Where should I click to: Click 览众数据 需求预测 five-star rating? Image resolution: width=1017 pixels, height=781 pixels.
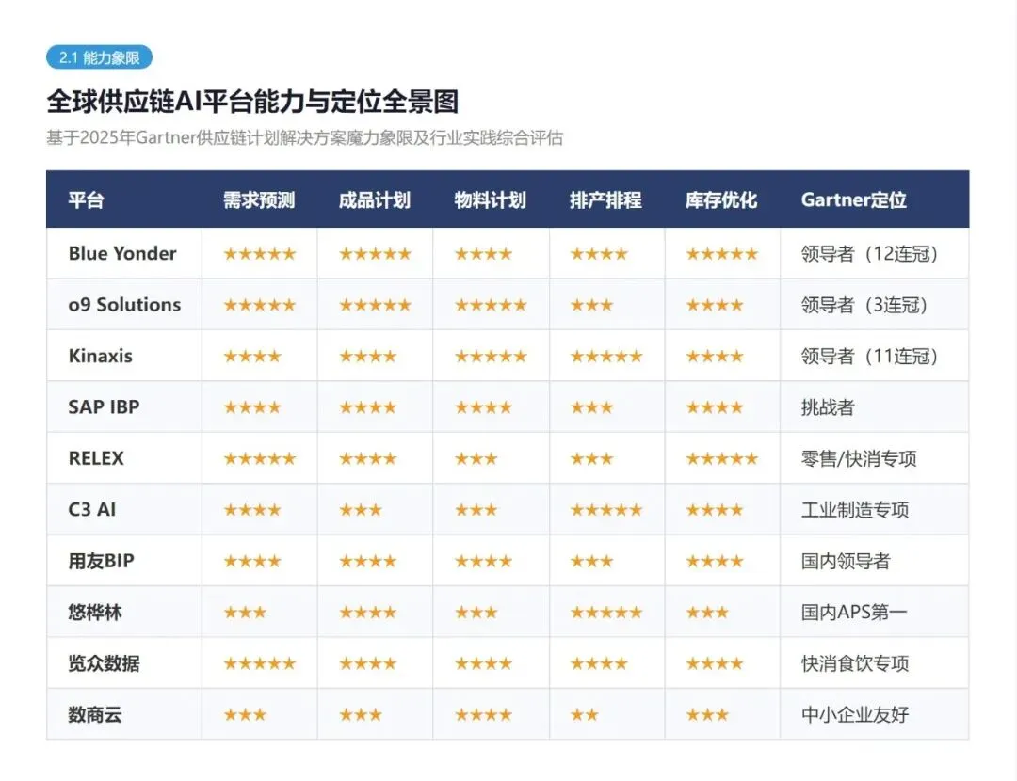(260, 663)
